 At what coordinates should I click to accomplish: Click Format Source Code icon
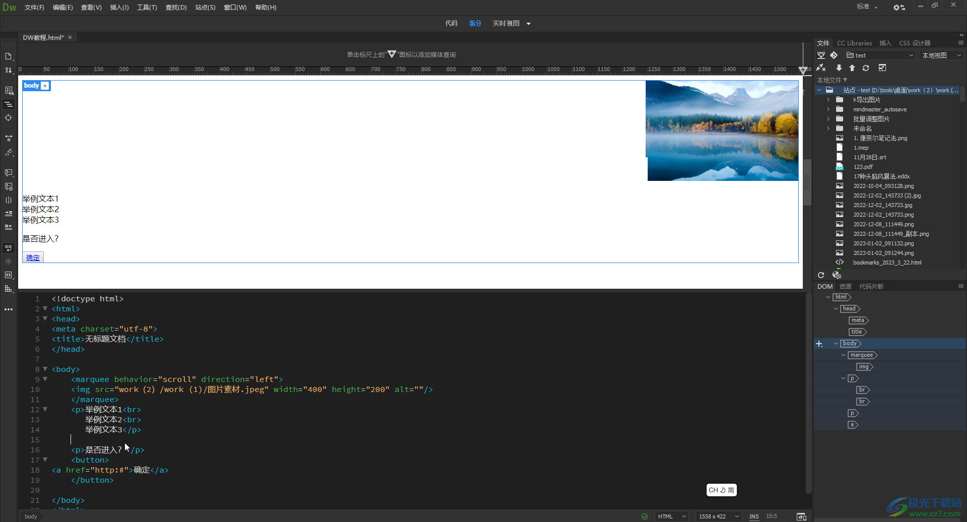(9, 152)
